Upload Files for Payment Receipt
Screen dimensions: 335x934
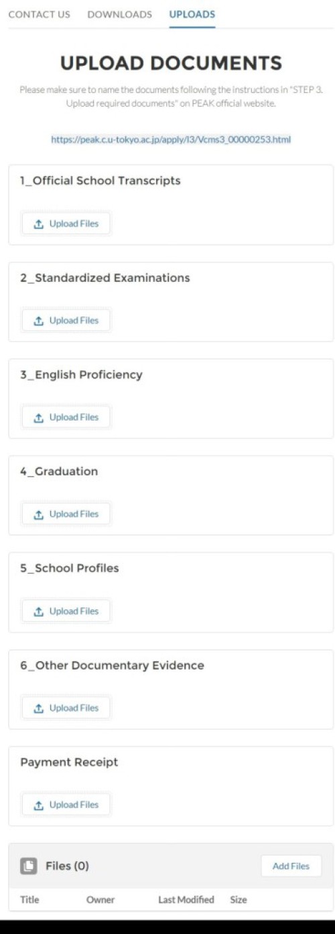point(66,805)
